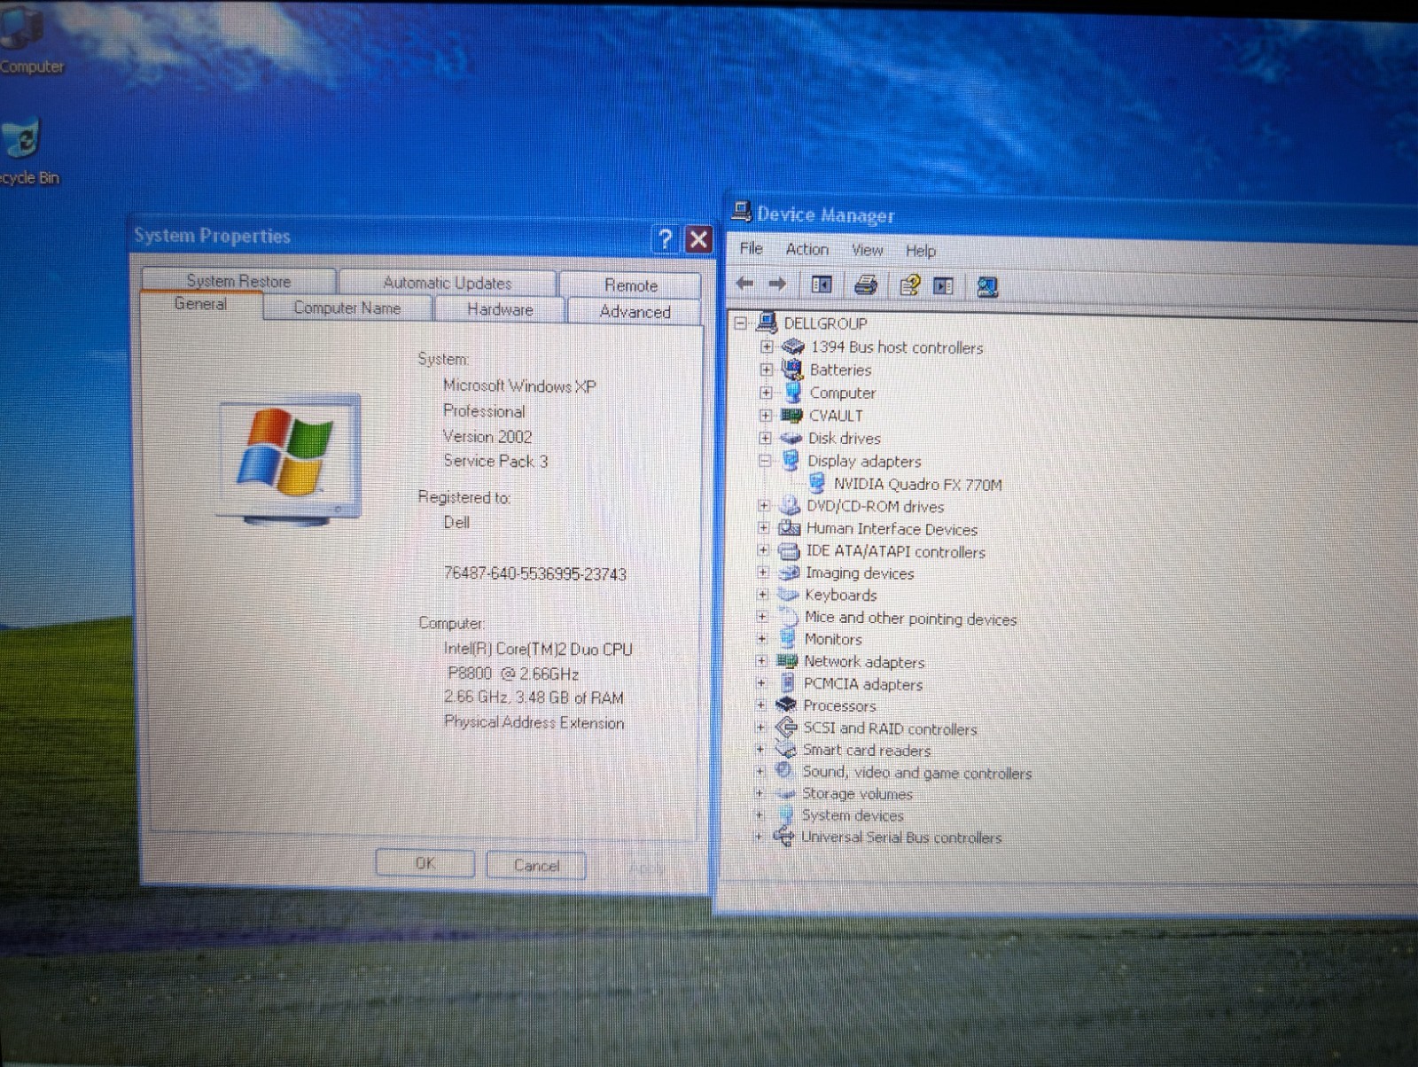This screenshot has height=1067, width=1418.
Task: Switch to the System Restore tab
Action: pos(238,281)
